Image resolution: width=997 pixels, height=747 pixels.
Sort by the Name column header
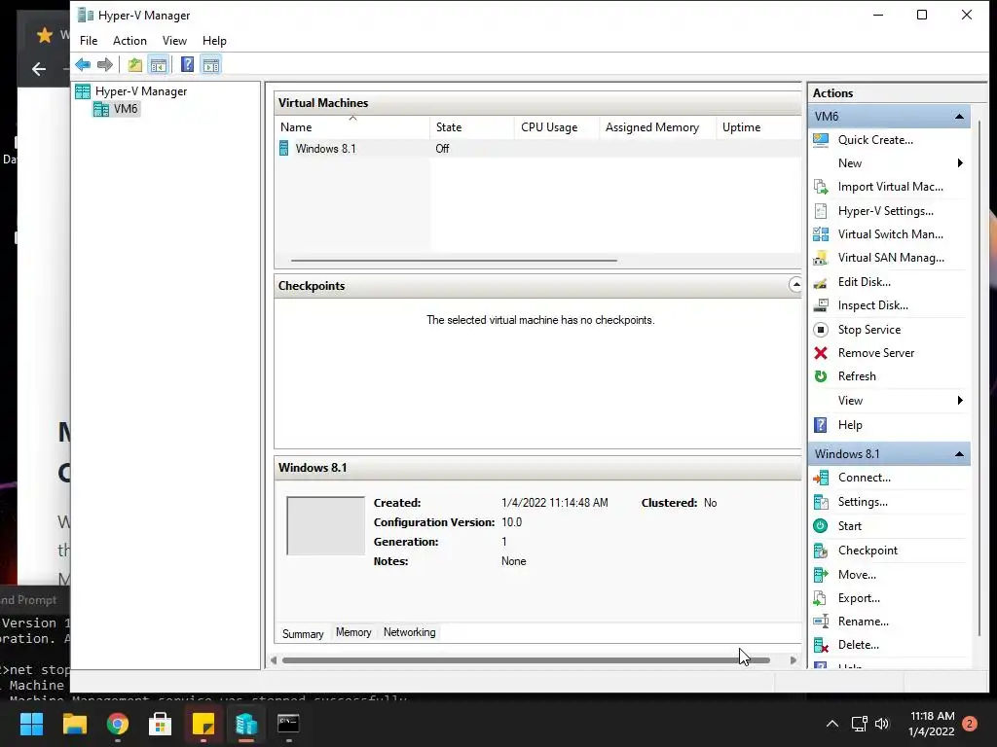[x=352, y=127]
